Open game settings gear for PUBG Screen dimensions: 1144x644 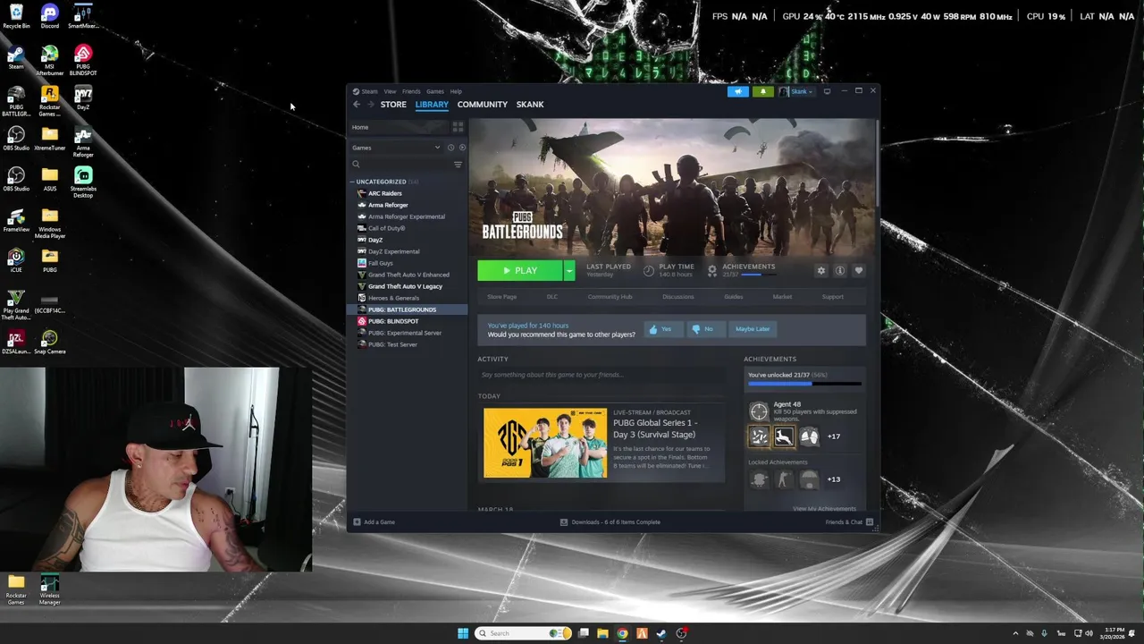(x=821, y=270)
